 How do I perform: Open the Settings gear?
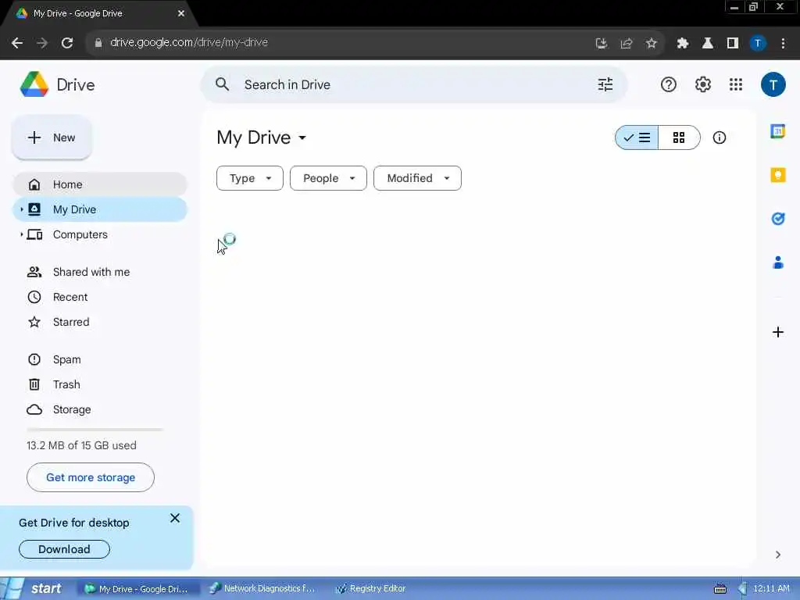pos(702,84)
